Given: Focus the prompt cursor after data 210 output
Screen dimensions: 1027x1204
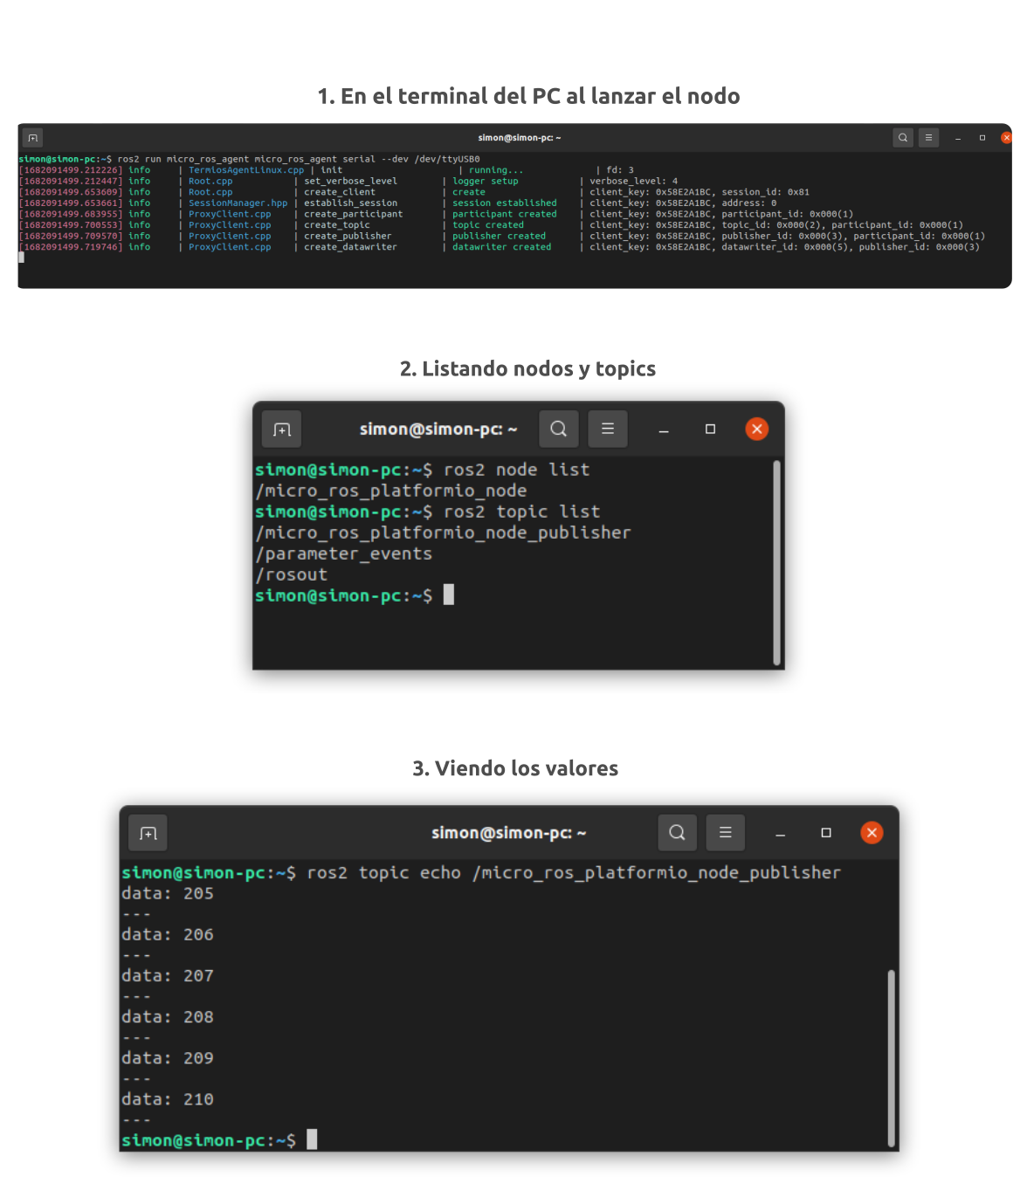Looking at the screenshot, I should click(x=312, y=1139).
